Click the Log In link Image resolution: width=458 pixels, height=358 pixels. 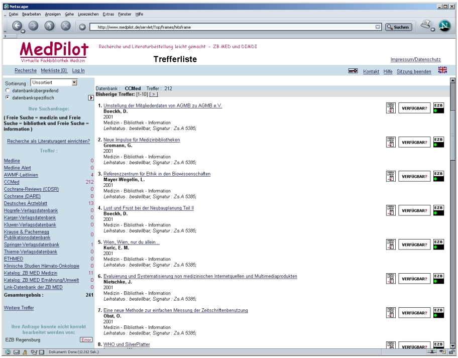78,70
